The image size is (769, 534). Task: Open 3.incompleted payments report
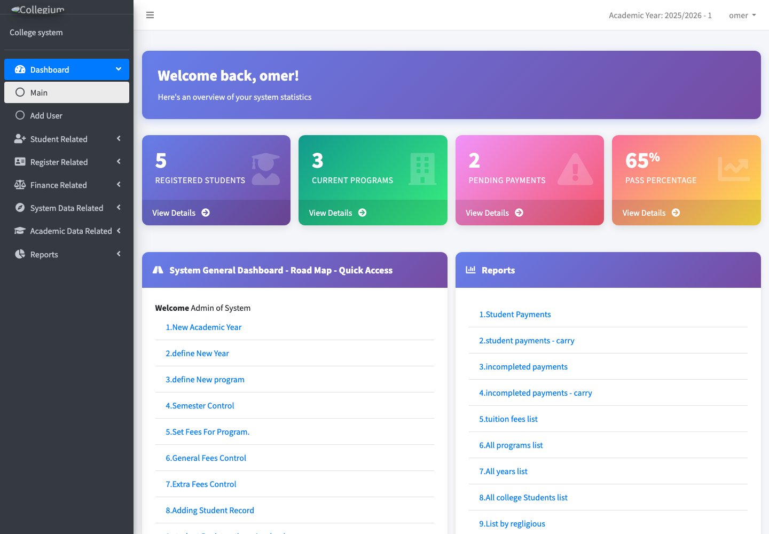pyautogui.click(x=523, y=366)
